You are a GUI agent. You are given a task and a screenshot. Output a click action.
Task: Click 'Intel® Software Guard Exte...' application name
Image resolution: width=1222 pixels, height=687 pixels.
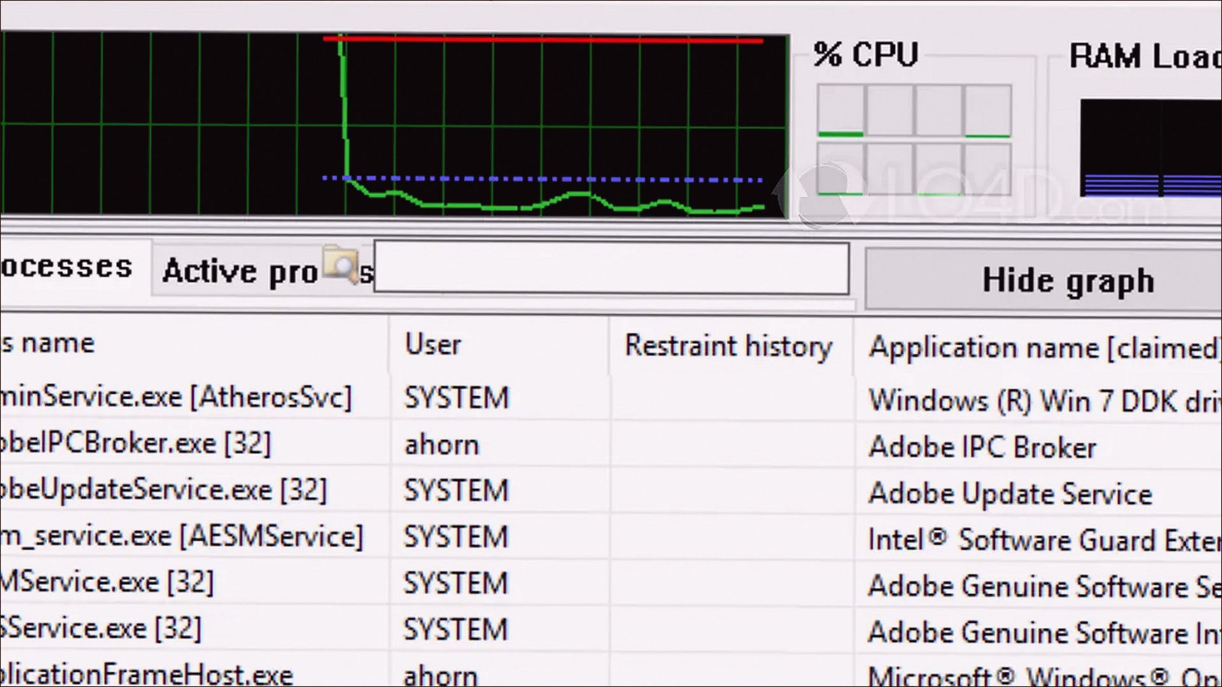pyautogui.click(x=1045, y=540)
